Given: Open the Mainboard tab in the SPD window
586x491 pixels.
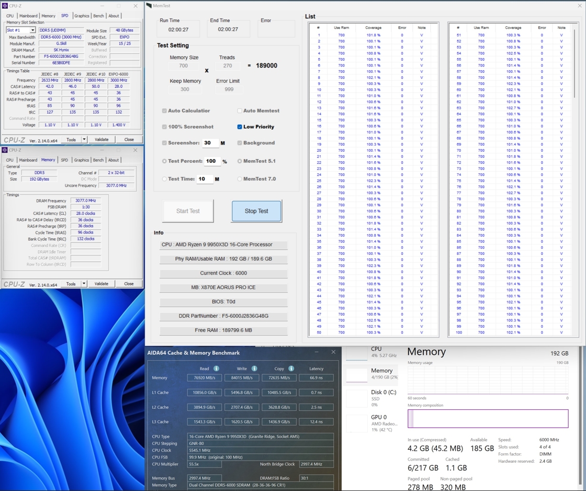Looking at the screenshot, I should coord(28,16).
